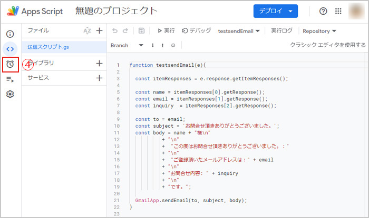Open Project Settings gear icon
369x218 pixels.
point(10,94)
